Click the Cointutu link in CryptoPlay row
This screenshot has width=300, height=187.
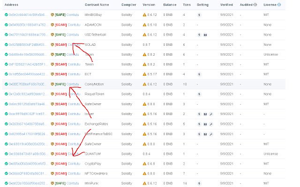[x=74, y=164]
